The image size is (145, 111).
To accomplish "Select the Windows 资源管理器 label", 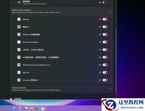I will 31,35.
